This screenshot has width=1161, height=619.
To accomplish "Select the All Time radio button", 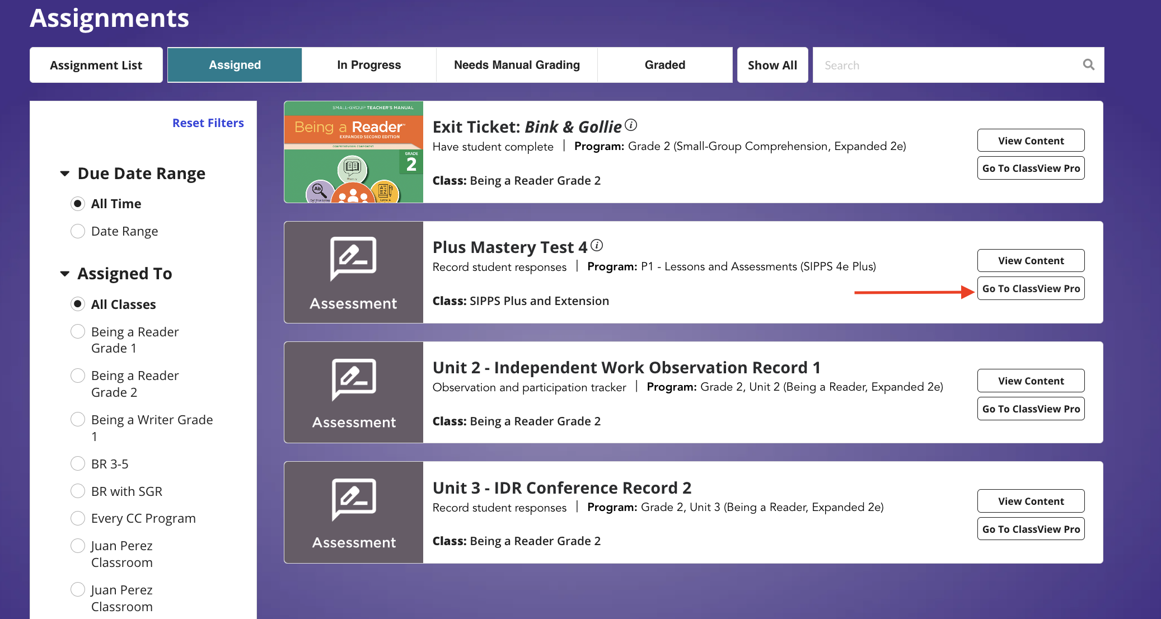I will pyautogui.click(x=78, y=204).
